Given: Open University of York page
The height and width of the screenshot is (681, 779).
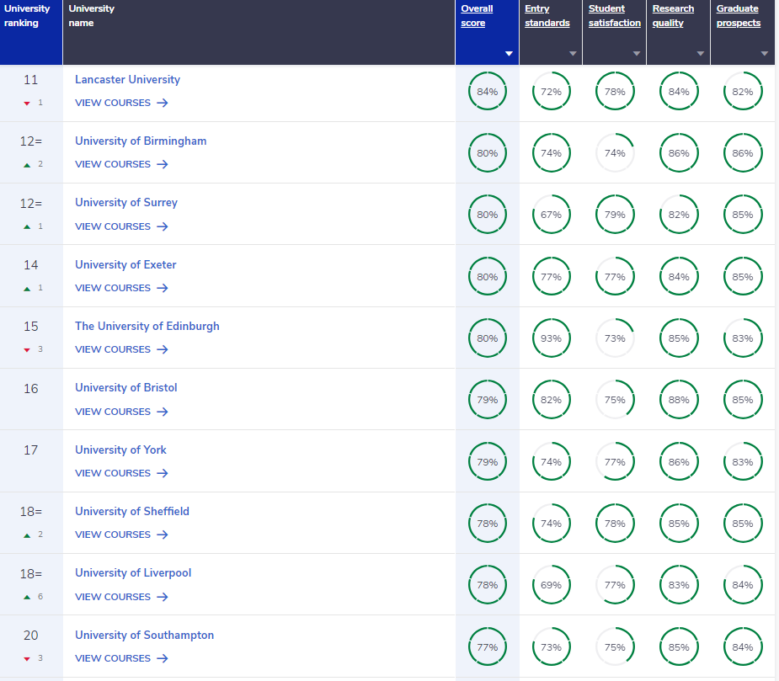Looking at the screenshot, I should pyautogui.click(x=120, y=450).
